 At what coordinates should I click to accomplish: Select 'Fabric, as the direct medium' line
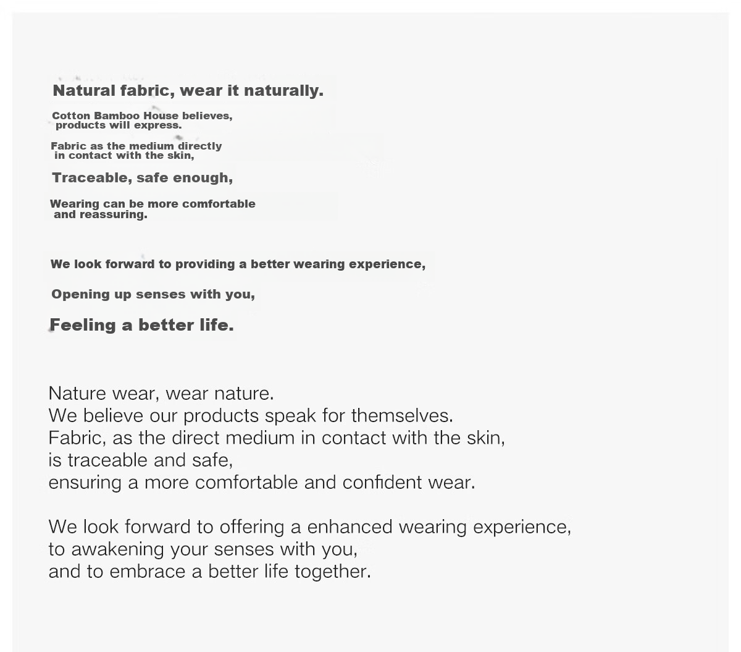[x=277, y=438]
